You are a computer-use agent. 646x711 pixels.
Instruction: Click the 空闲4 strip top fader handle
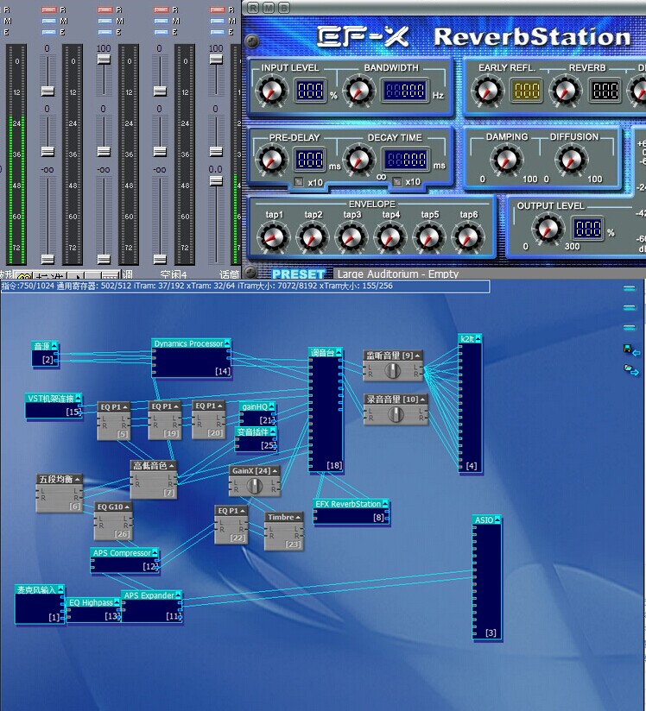point(160,91)
